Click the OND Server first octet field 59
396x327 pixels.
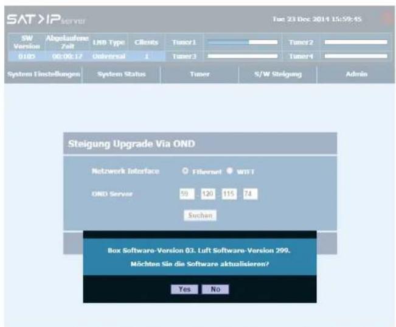(187, 194)
